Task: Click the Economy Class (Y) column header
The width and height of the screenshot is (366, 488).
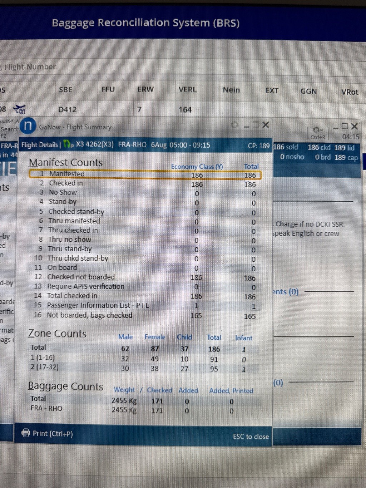Action: [197, 167]
